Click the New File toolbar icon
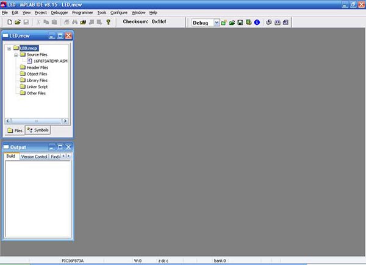The height and width of the screenshot is (265, 366). [x=10, y=22]
